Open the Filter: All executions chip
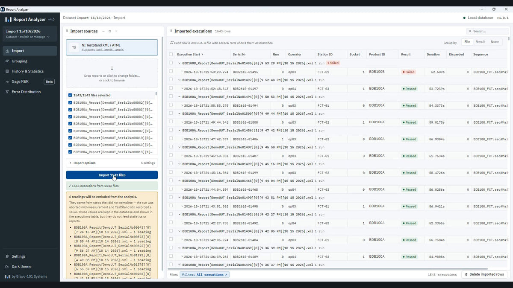 (205, 275)
